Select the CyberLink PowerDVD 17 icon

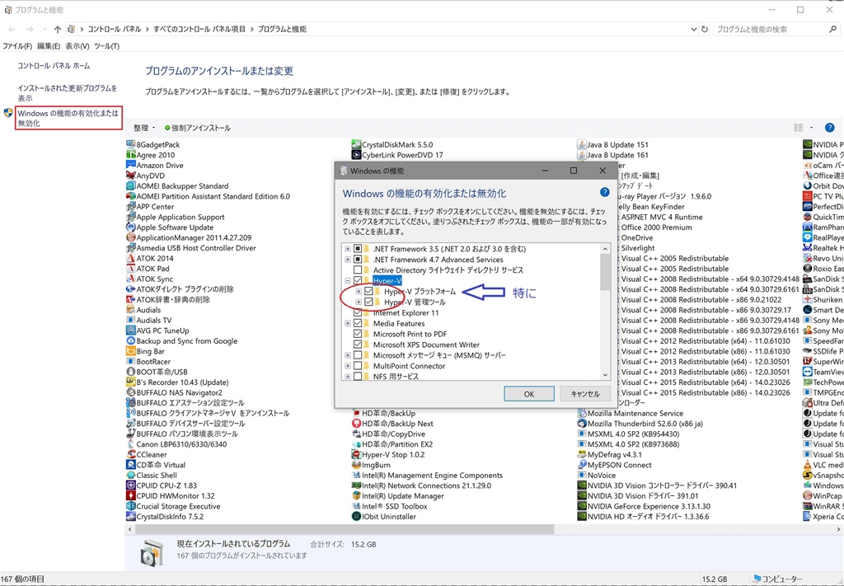(356, 154)
